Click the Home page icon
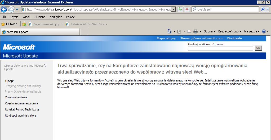 [x=170, y=31]
